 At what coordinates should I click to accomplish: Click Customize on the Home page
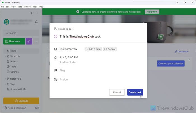coord(181,52)
